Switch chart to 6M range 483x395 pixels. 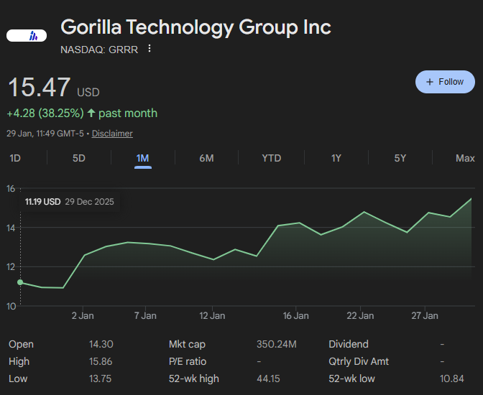(206, 158)
